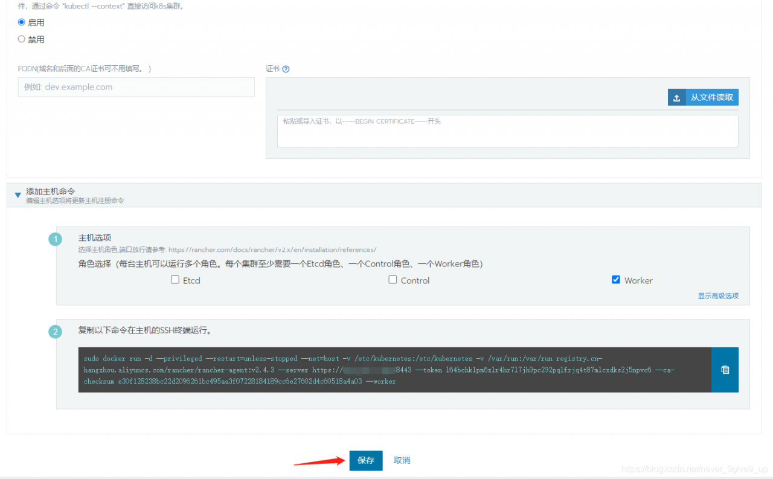Image resolution: width=773 pixels, height=479 pixels.
Task: Click the 添加主机命令 heading text
Action: tap(51, 191)
